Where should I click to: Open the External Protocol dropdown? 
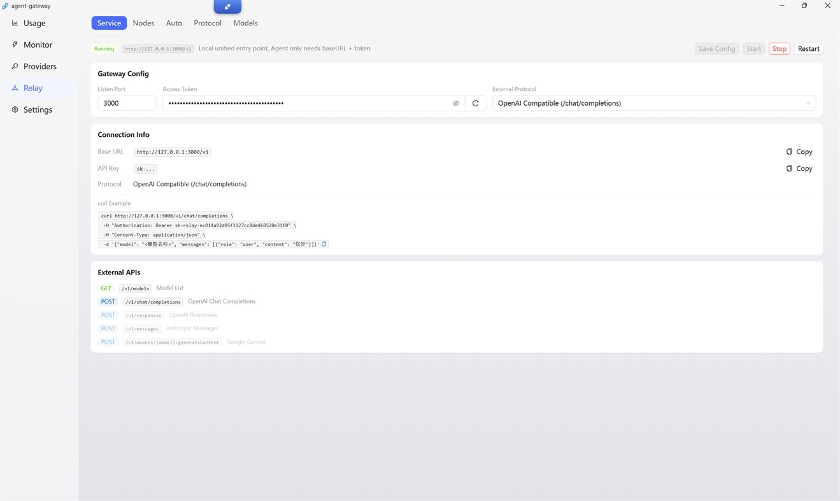tap(653, 103)
